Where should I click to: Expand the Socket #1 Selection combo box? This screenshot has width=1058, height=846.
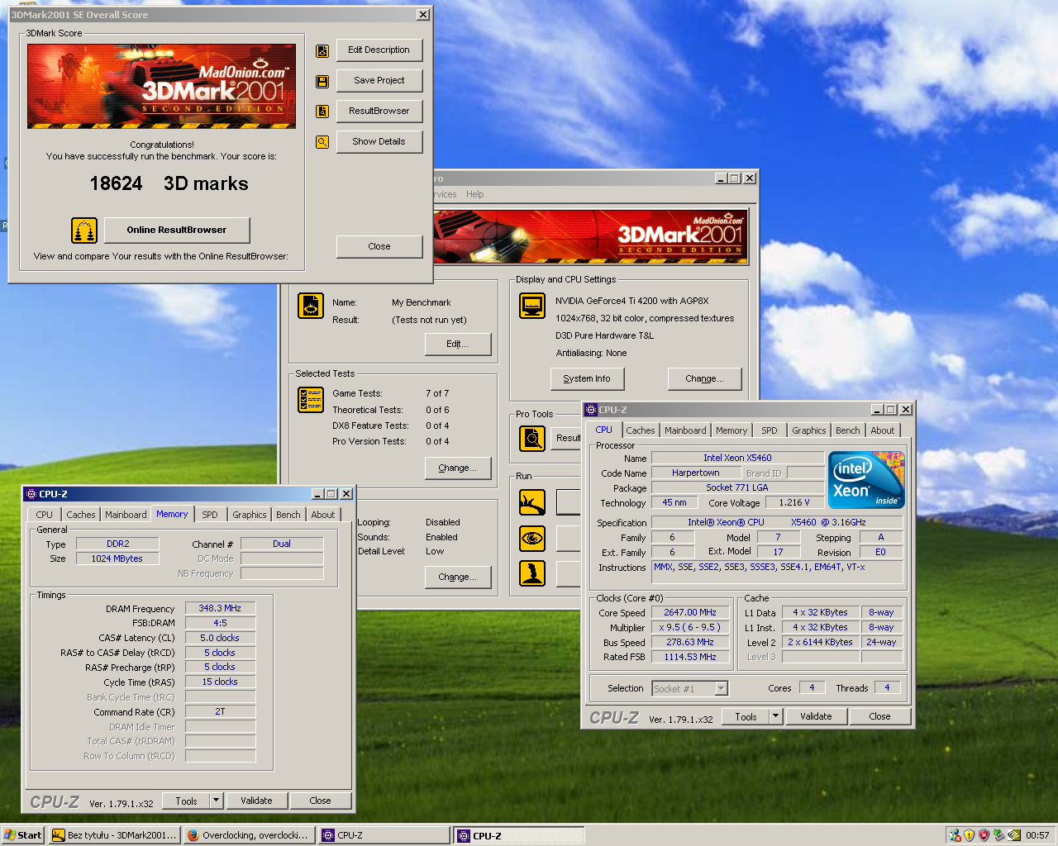point(722,688)
